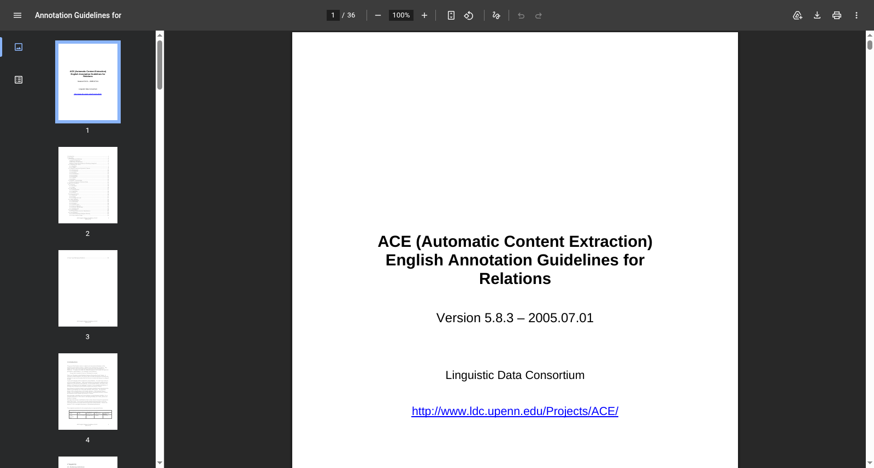This screenshot has height=468, width=874.
Task: Rotate the document counterclockwise
Action: (x=469, y=15)
